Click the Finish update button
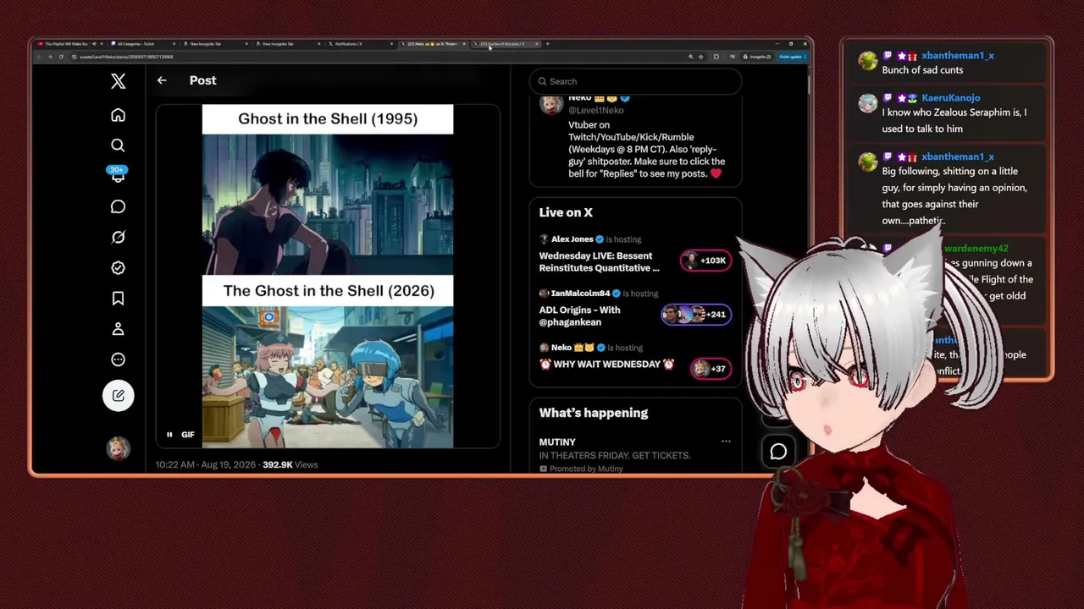This screenshot has width=1084, height=609. (791, 57)
